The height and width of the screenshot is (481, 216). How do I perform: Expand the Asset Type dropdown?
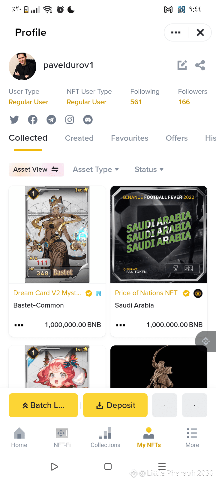pyautogui.click(x=96, y=170)
